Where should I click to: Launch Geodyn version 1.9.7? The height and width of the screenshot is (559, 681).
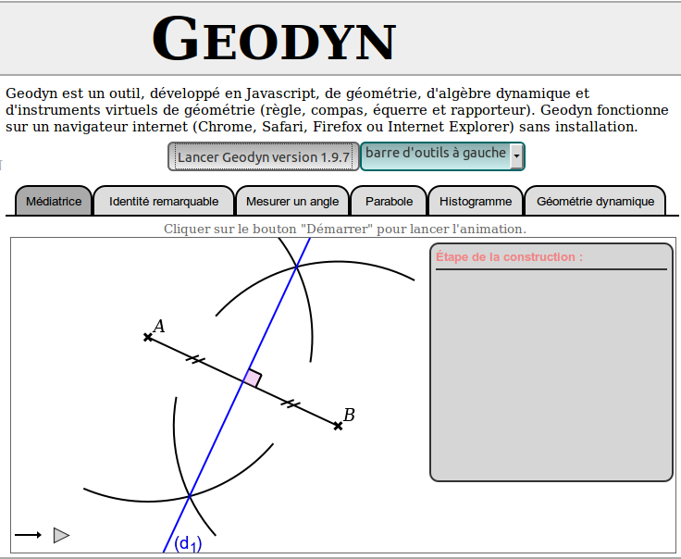pyautogui.click(x=263, y=156)
